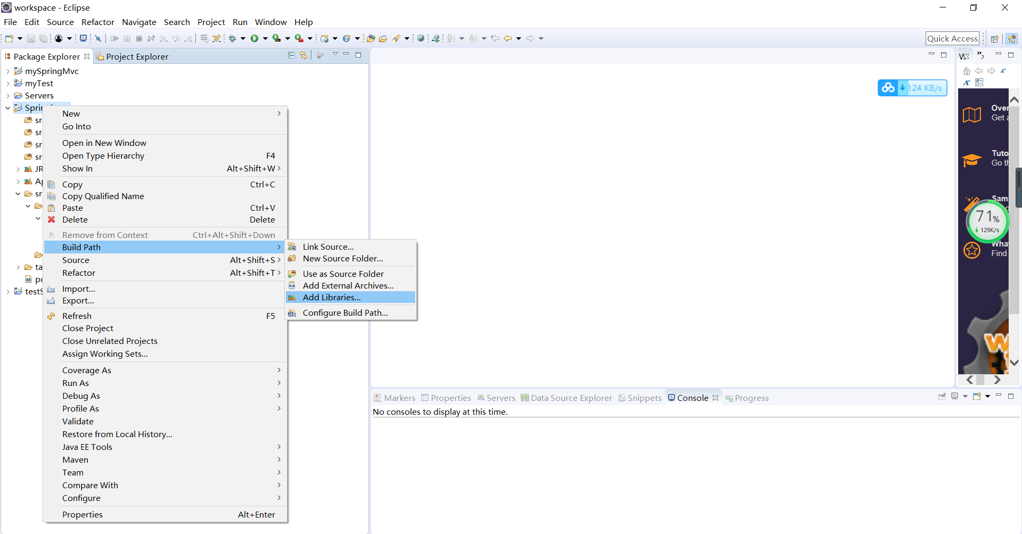Switch to the Progress tab
1022x534 pixels.
pyautogui.click(x=747, y=398)
